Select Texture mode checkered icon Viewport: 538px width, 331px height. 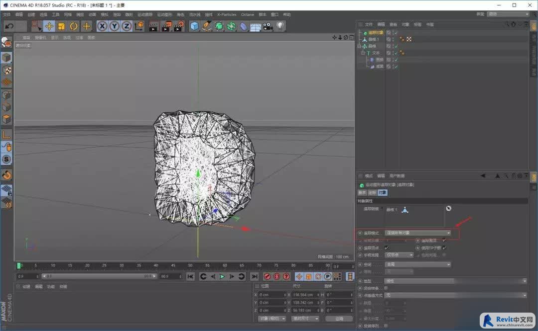6,70
